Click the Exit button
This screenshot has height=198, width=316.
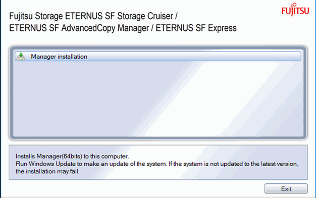[286, 189]
